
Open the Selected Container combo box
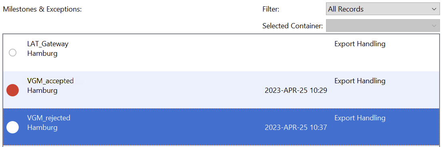(383, 25)
